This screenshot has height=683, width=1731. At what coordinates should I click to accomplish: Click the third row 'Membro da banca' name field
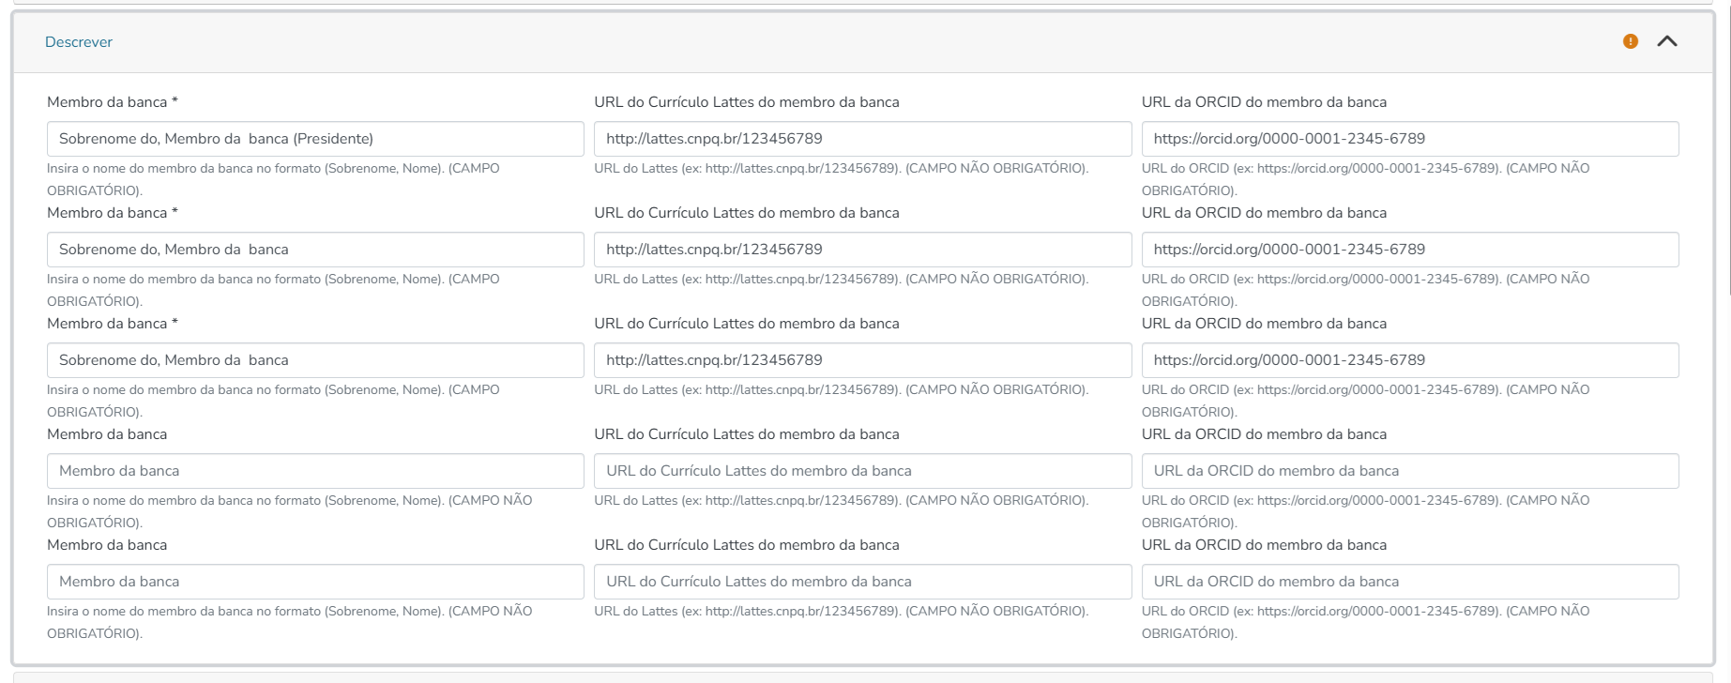coord(315,360)
